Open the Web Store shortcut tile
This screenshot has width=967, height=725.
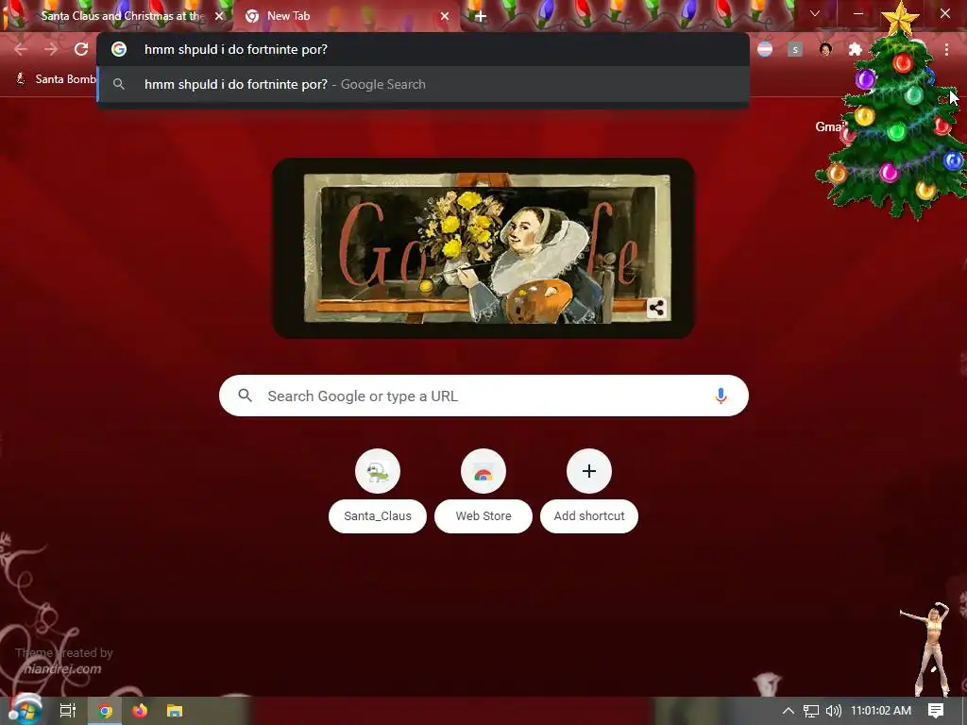pos(483,471)
